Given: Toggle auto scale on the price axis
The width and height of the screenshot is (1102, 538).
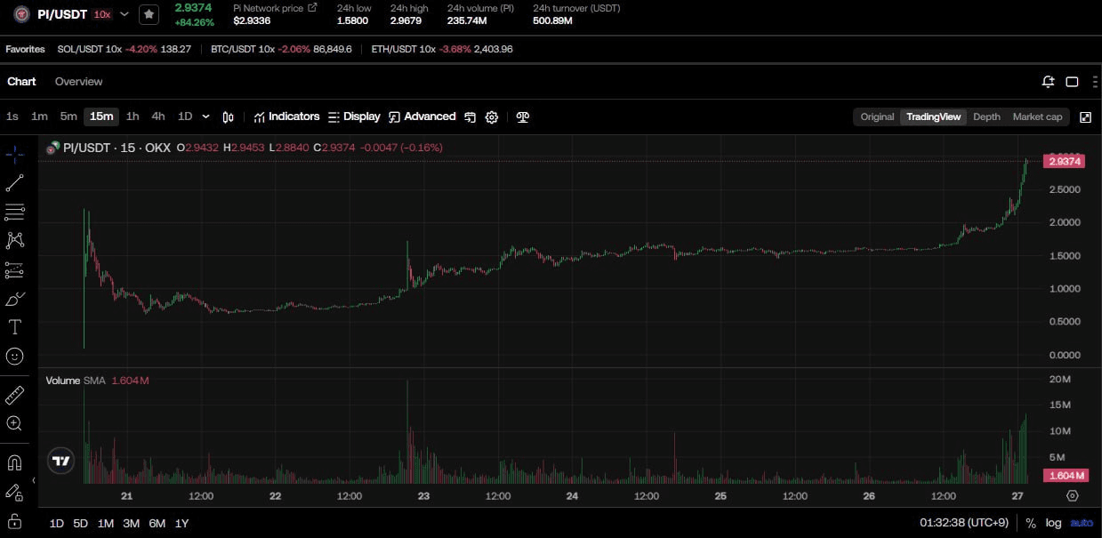Looking at the screenshot, I should 1082,523.
